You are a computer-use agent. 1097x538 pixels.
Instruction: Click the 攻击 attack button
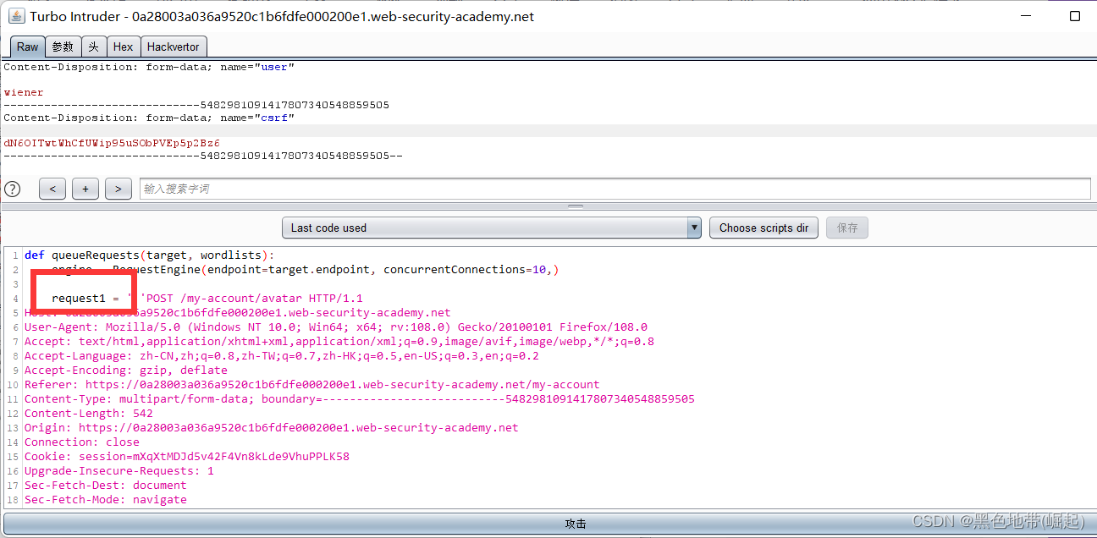tap(576, 524)
